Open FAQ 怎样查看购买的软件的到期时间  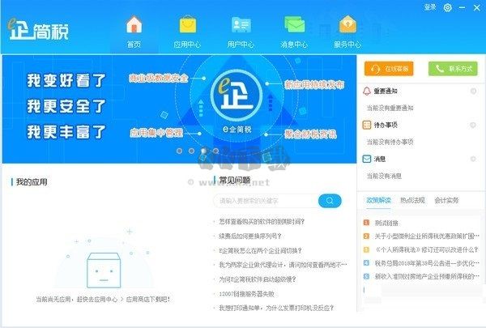(x=262, y=222)
